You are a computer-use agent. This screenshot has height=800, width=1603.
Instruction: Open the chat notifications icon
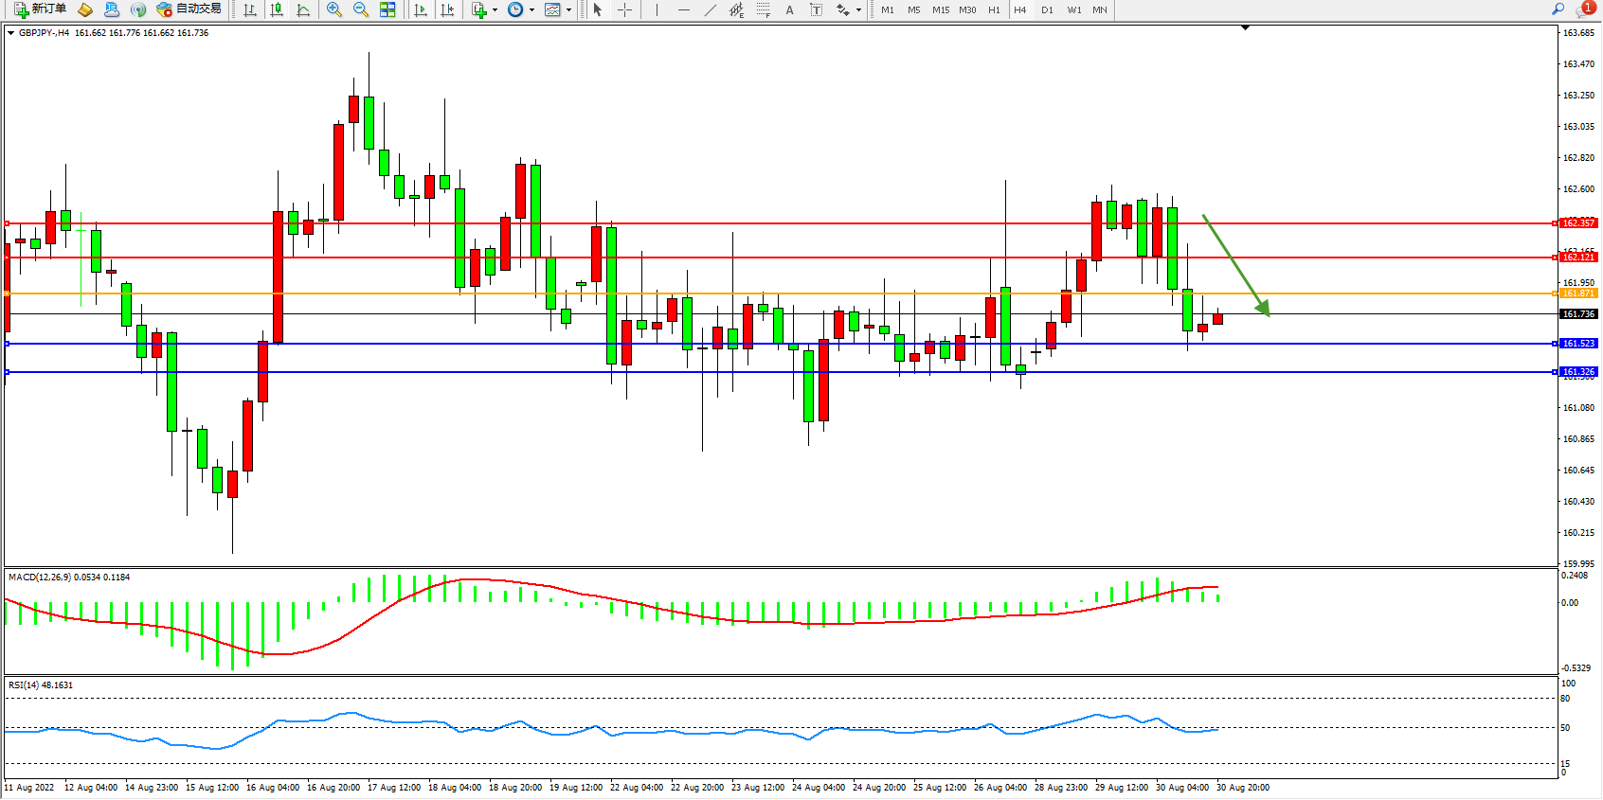[x=1583, y=9]
